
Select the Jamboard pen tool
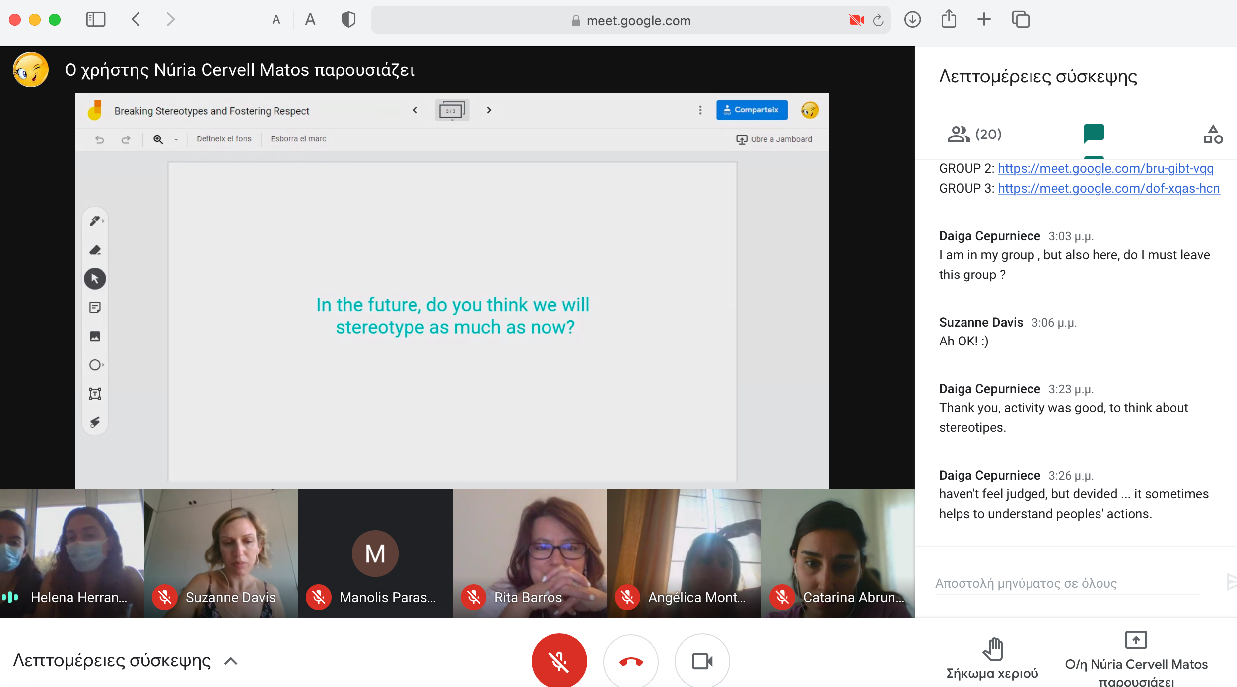pyautogui.click(x=95, y=221)
